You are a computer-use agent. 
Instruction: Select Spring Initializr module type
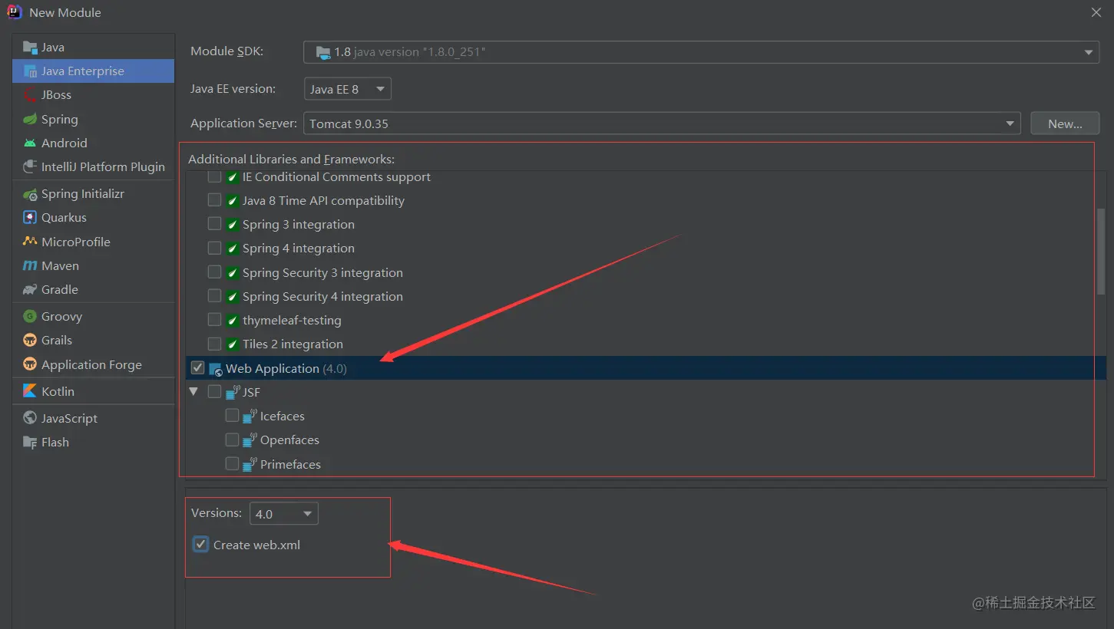94,193
